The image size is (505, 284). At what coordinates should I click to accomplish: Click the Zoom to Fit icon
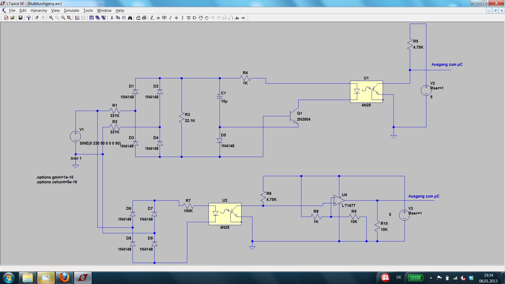point(69,18)
